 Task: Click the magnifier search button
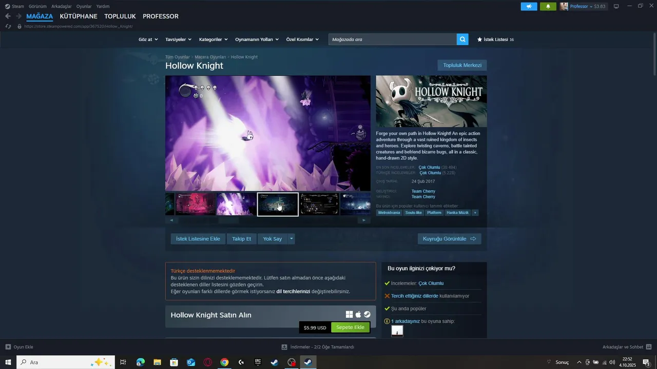pos(462,39)
